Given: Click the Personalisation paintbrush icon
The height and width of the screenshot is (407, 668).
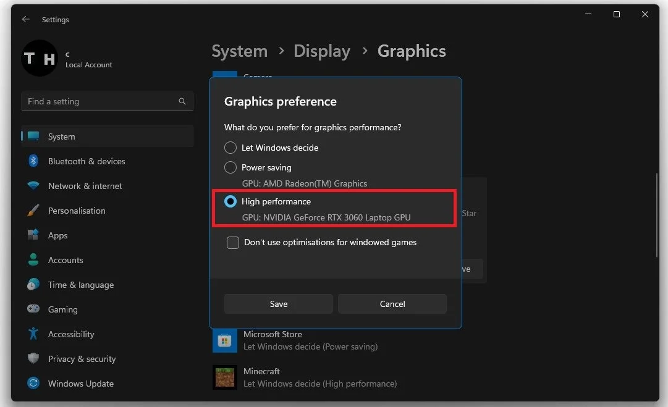Looking at the screenshot, I should pos(33,211).
